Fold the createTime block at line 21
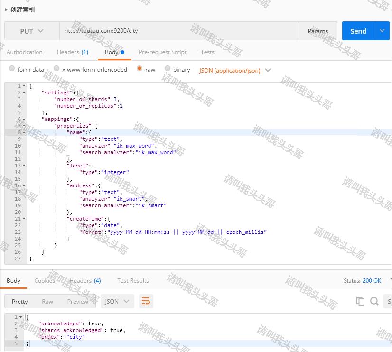 (24, 219)
